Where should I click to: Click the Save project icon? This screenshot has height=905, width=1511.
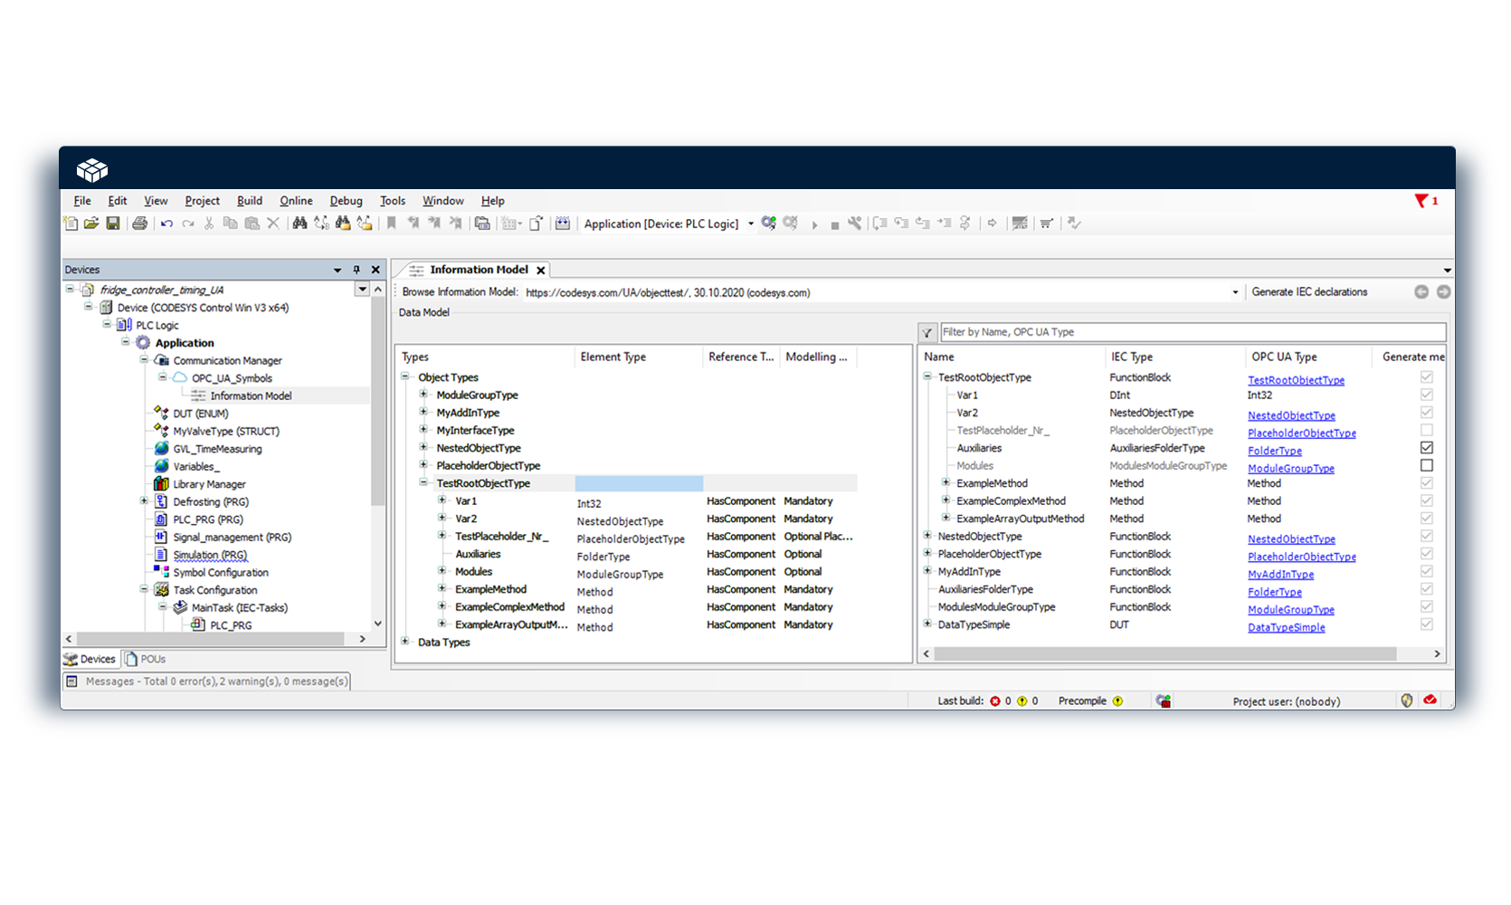[113, 224]
